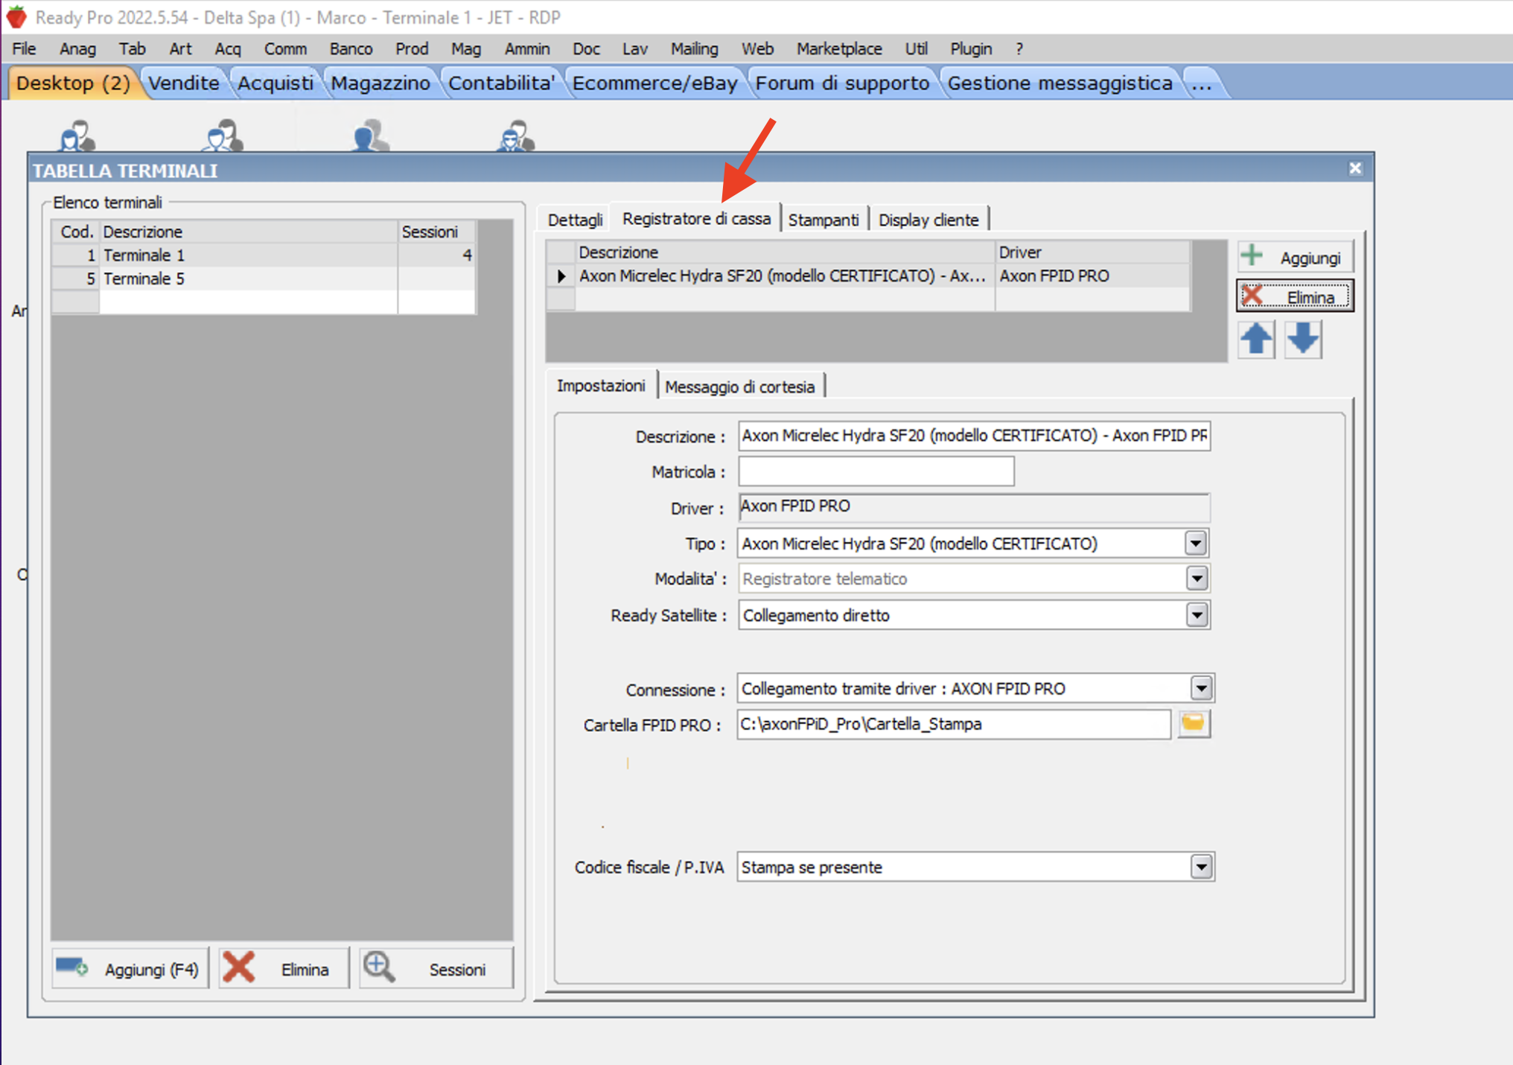Expand the Modalita' dropdown

(1197, 579)
